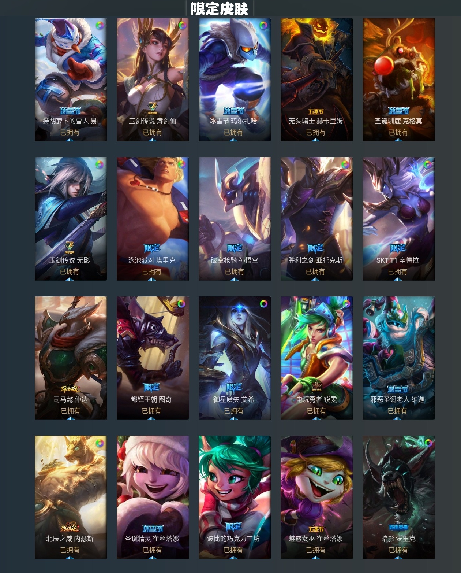Expand the arrow below 玉剑传说 无影

70,279
